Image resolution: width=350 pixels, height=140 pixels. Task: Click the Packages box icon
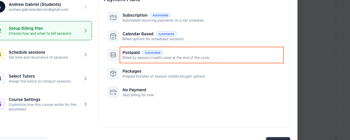click(x=113, y=73)
